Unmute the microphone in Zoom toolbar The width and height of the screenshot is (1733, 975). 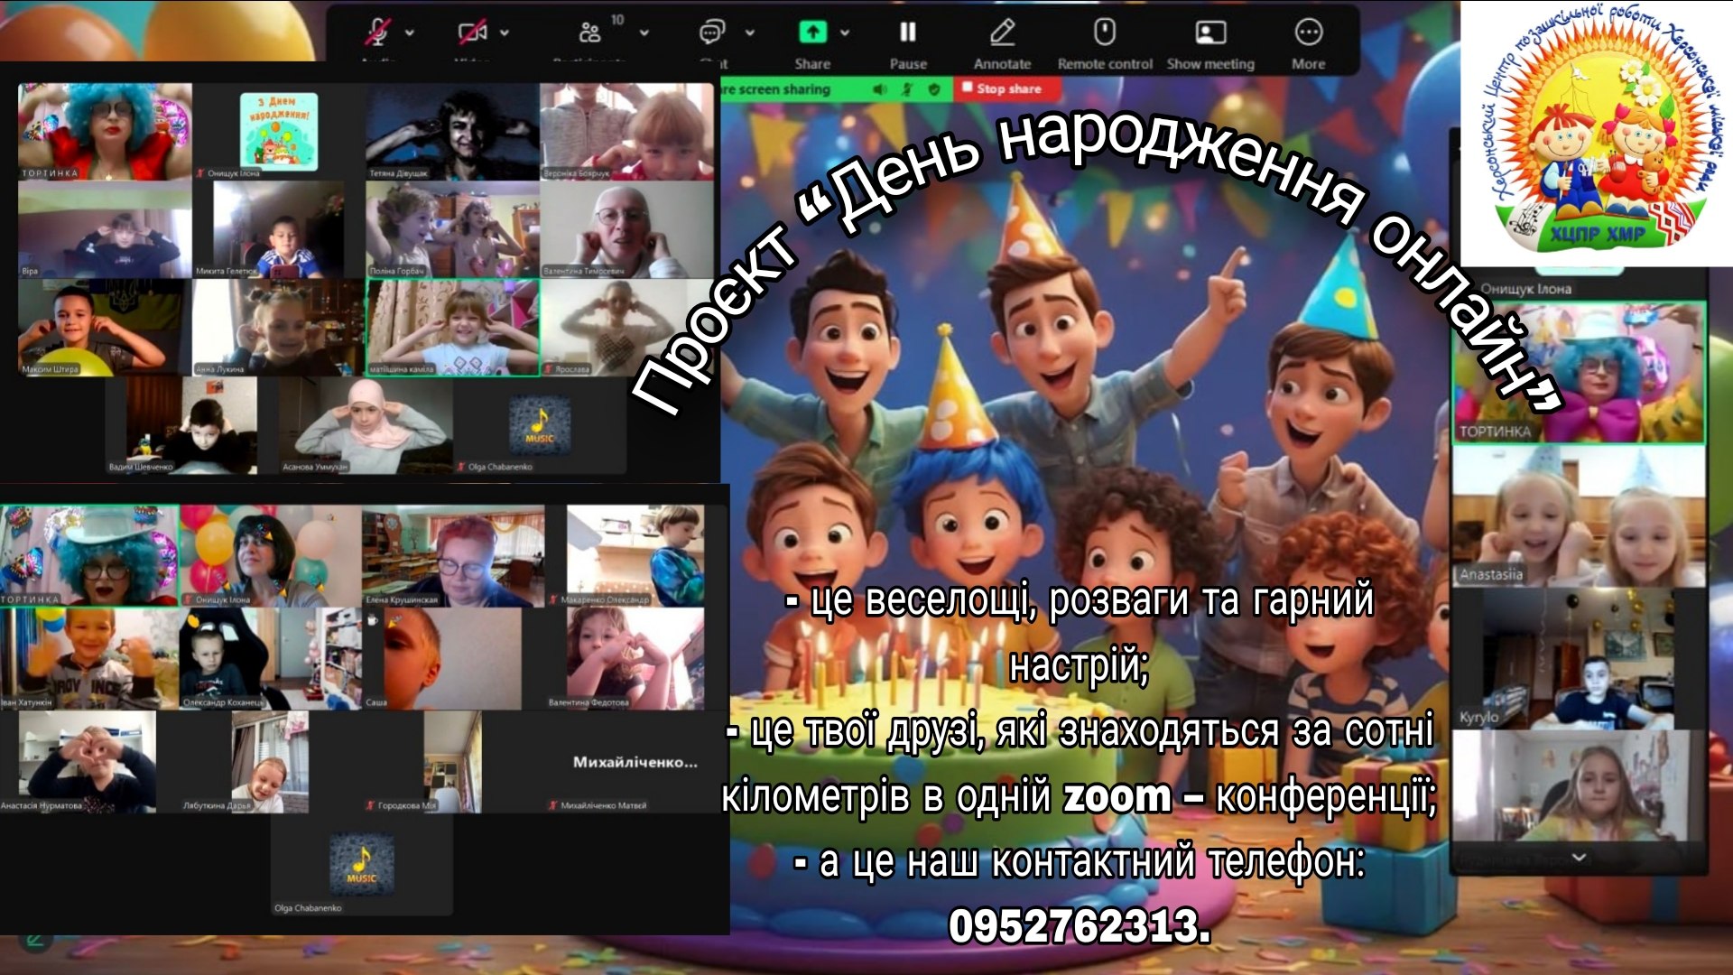pyautogui.click(x=376, y=33)
